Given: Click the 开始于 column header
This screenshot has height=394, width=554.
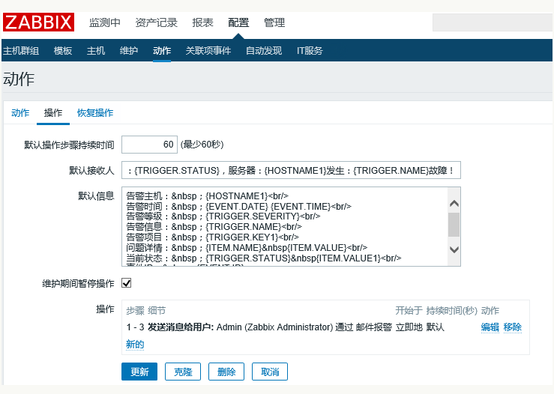Looking at the screenshot, I should point(409,311).
